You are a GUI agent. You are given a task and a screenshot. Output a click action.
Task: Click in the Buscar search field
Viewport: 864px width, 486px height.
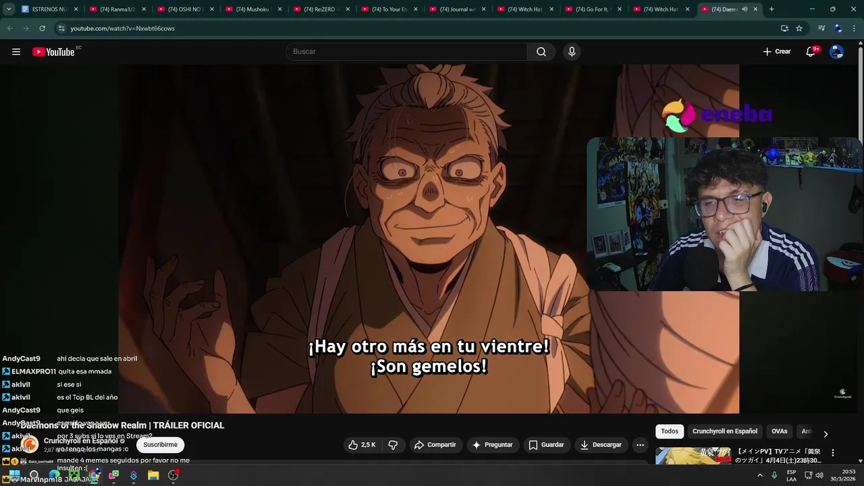tap(406, 52)
